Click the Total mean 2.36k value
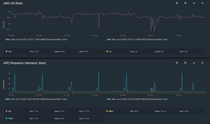 point(59,118)
